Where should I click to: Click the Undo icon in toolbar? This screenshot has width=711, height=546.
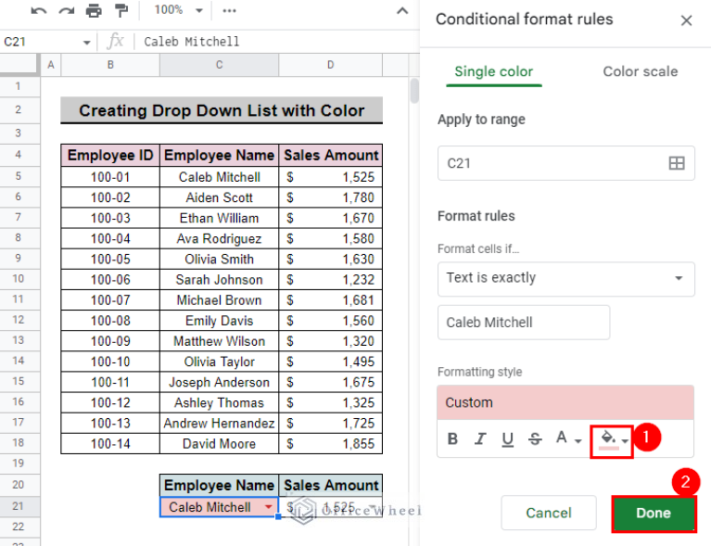(39, 10)
